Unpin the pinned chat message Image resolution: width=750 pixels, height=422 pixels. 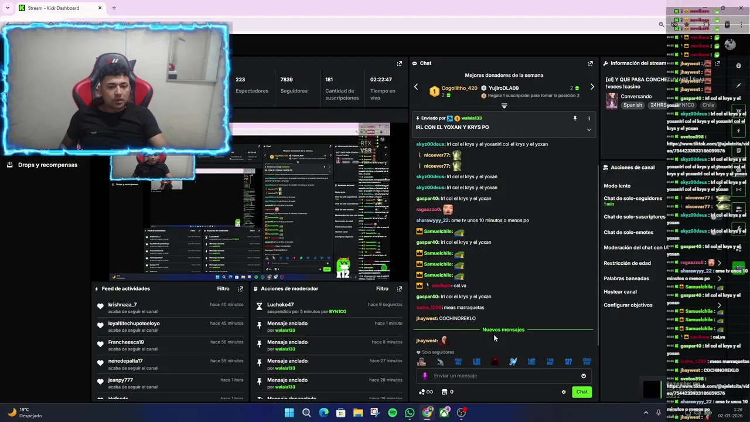tap(575, 118)
